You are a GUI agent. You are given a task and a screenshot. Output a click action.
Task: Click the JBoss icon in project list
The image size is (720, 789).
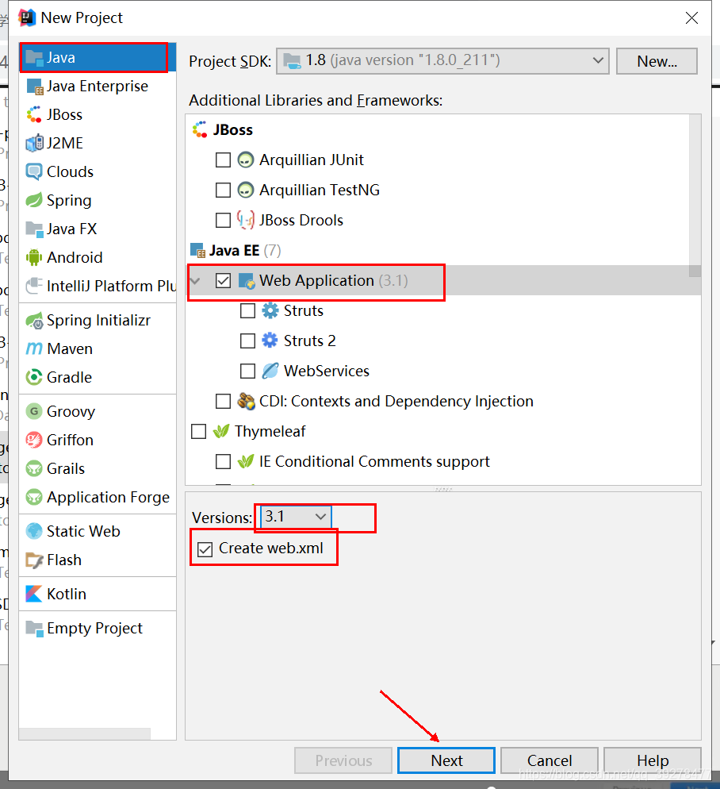coord(34,115)
